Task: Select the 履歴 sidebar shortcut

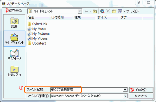Action: point(14,23)
